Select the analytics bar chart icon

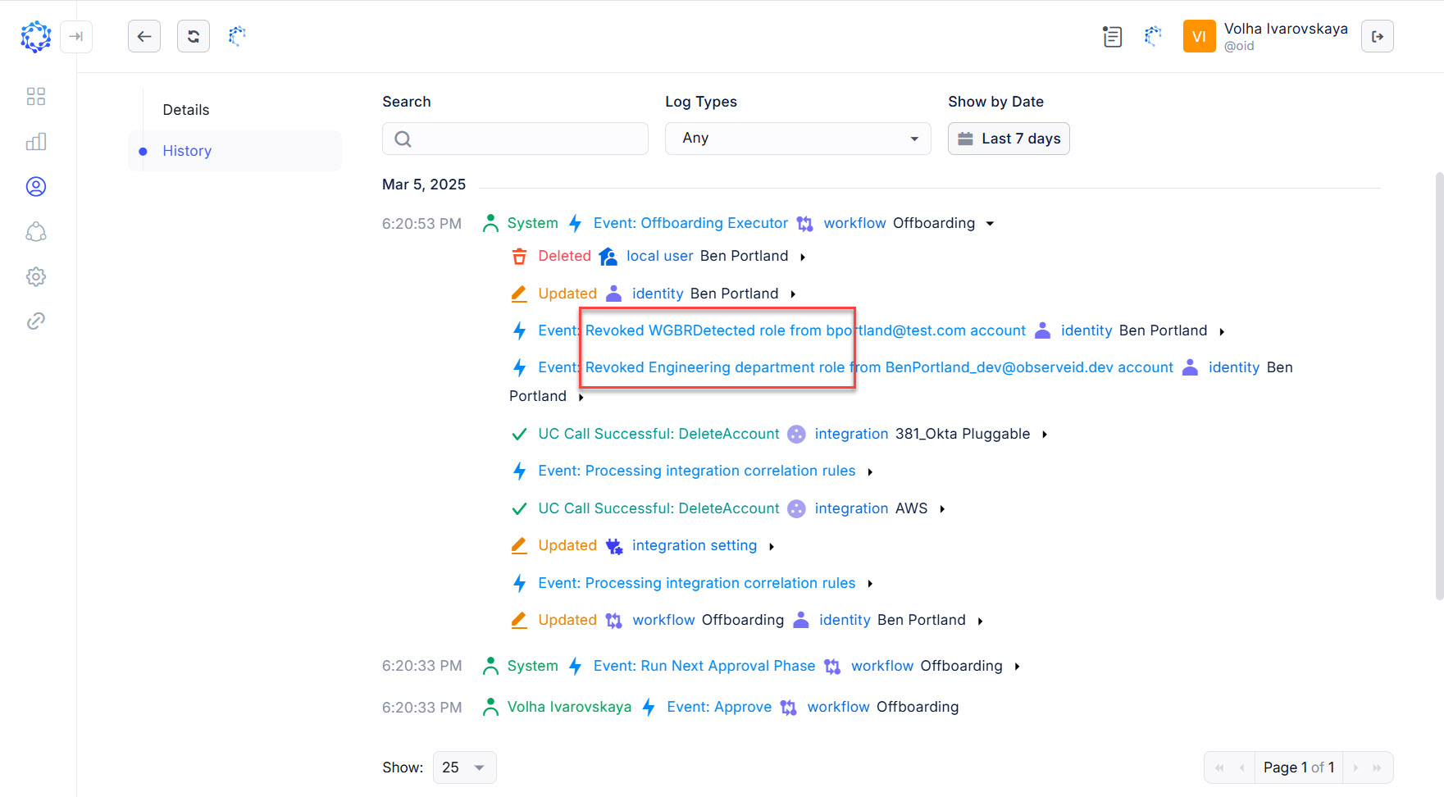(35, 141)
